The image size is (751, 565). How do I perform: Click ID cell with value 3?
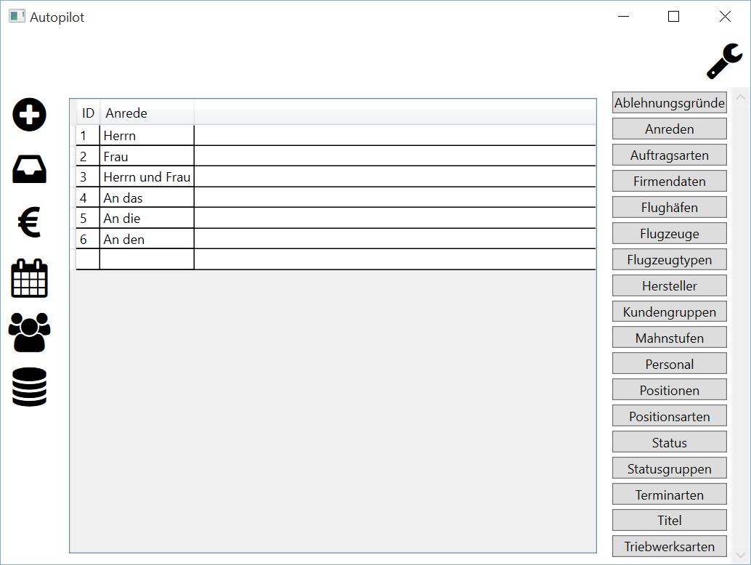[88, 176]
